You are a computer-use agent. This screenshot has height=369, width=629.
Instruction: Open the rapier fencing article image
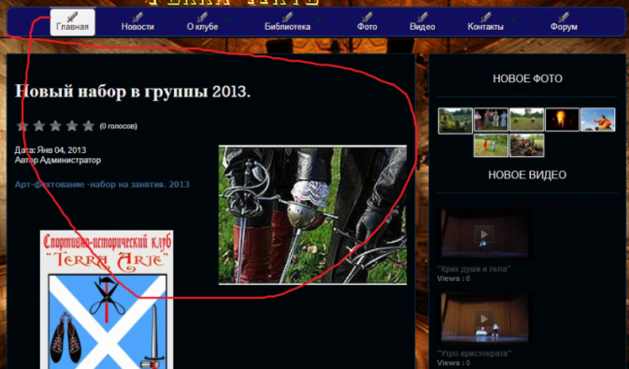click(x=312, y=215)
